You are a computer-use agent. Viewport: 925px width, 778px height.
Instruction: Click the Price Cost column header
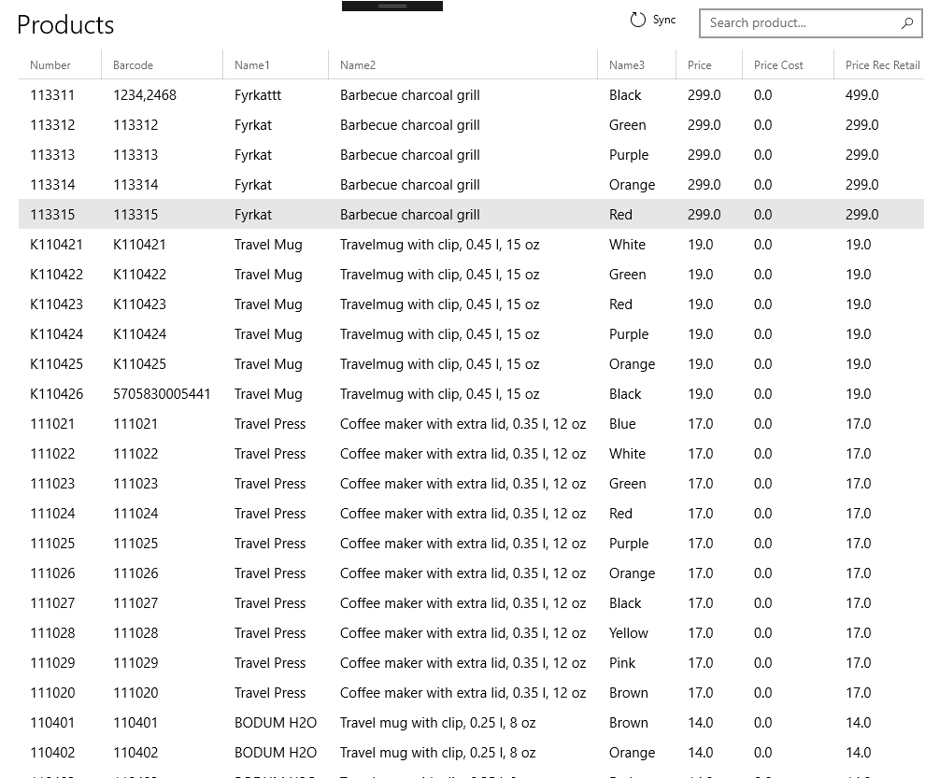(778, 65)
